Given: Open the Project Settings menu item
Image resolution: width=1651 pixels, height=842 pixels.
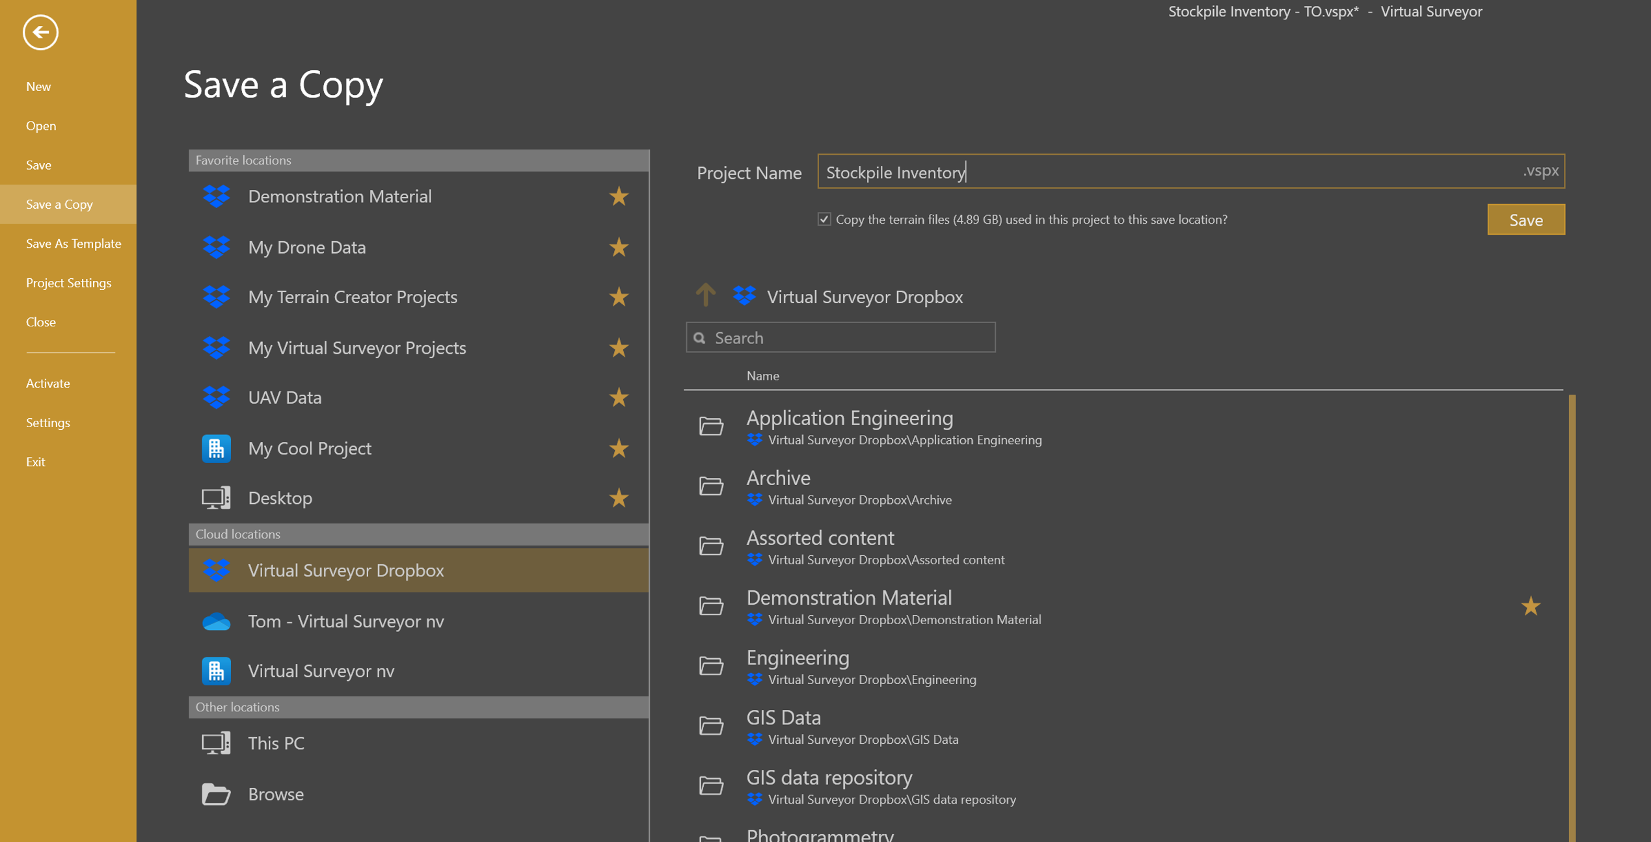Looking at the screenshot, I should [68, 283].
